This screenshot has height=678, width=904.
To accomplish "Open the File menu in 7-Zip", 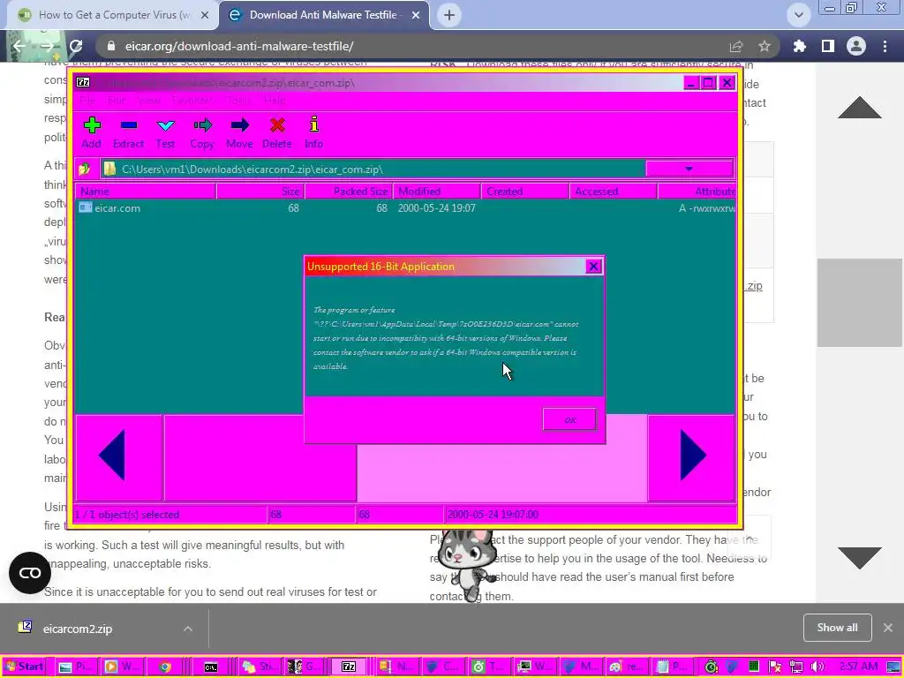I will (87, 101).
